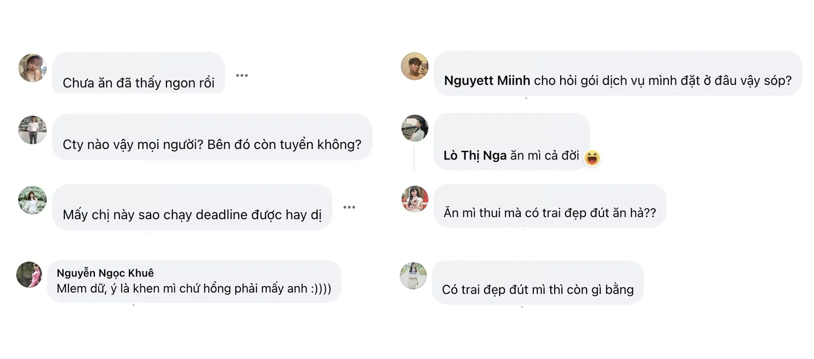Click avatar beside "Có trai đẹp đút mì" comment
814x359 pixels.
pos(413,275)
